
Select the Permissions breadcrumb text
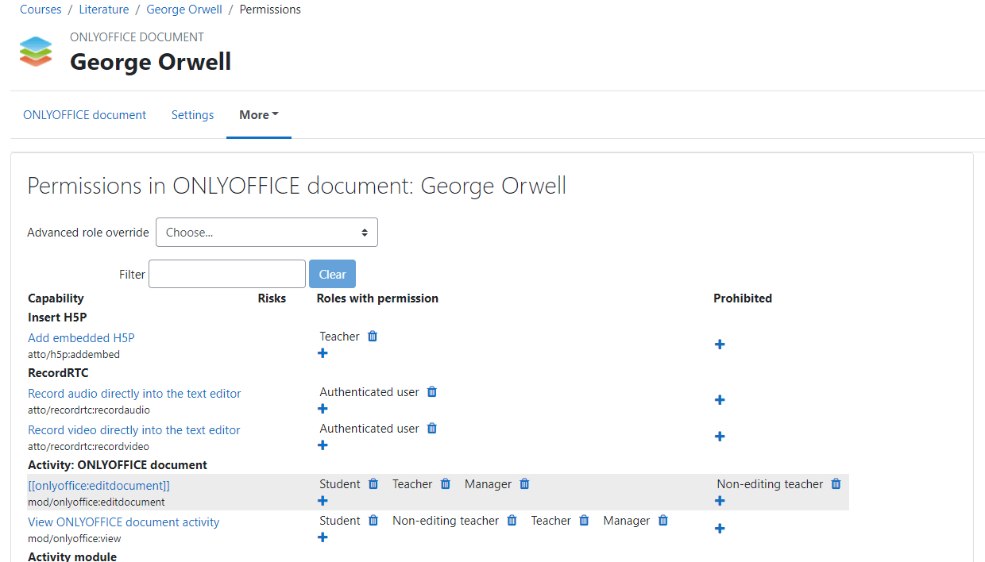[270, 10]
